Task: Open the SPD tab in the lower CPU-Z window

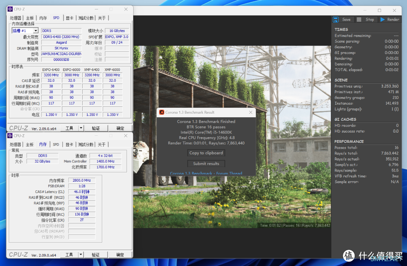Action: click(56, 145)
